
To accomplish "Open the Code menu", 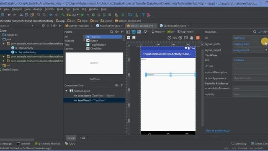I will [27, 9].
